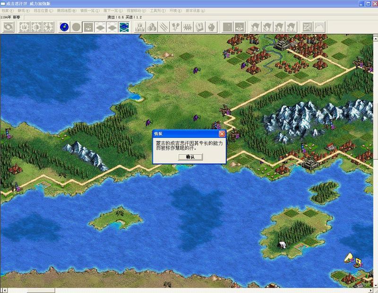Click the map picture toolbar icon
Image resolution: width=378 pixels, height=293 pixels.
pyautogui.click(x=308, y=27)
